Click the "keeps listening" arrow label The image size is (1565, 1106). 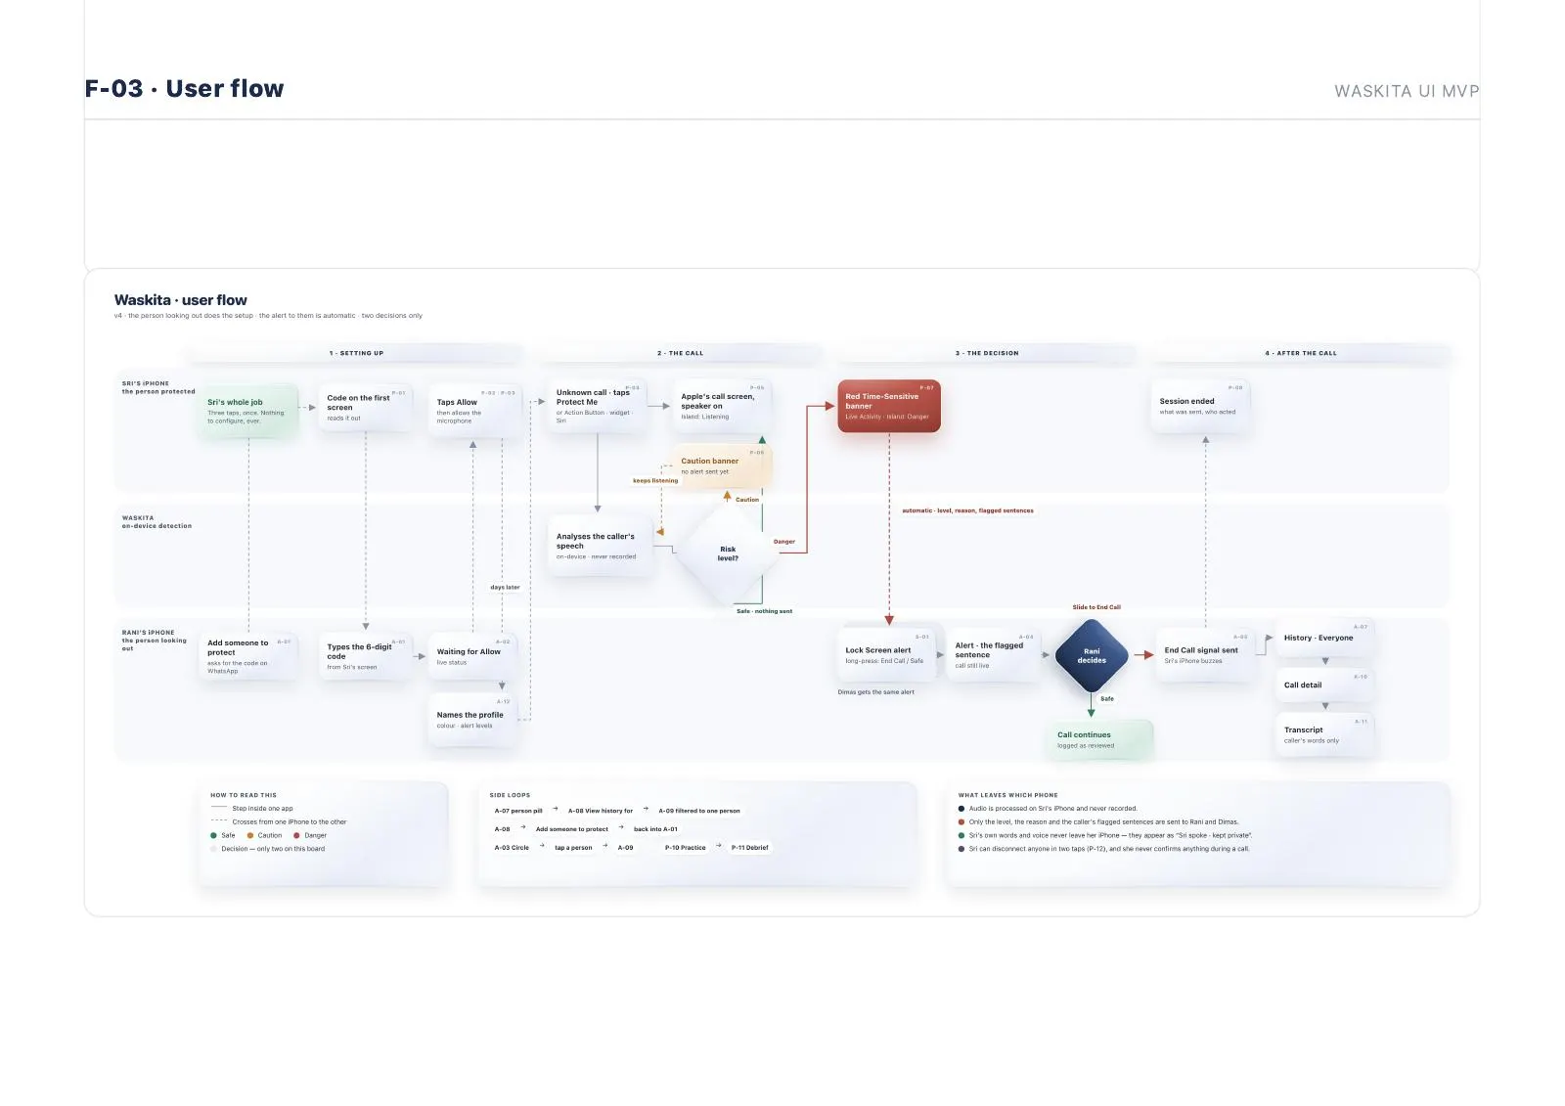tap(655, 481)
